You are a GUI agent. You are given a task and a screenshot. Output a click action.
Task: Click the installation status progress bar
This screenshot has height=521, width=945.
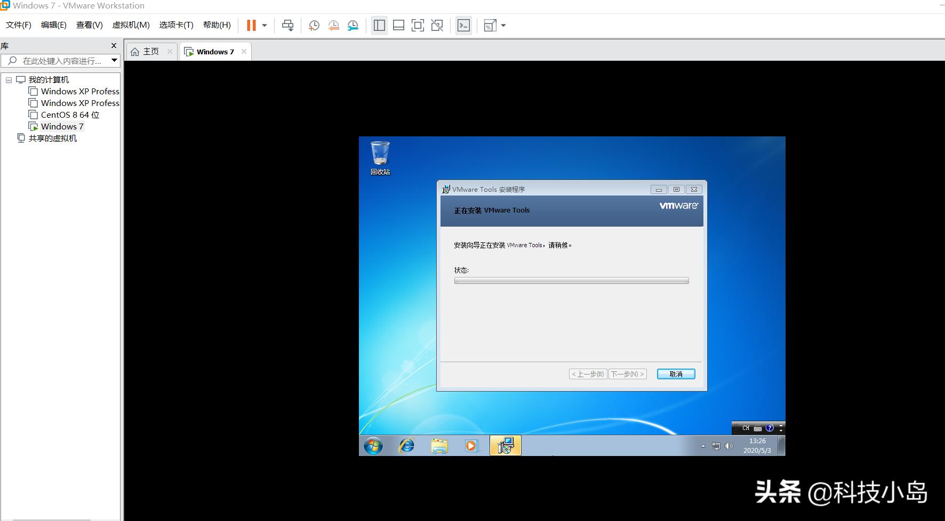571,281
